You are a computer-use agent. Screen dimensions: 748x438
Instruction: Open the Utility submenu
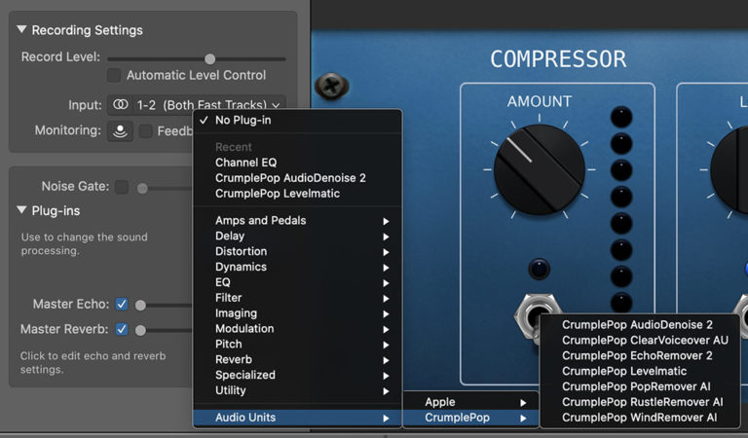(298, 390)
